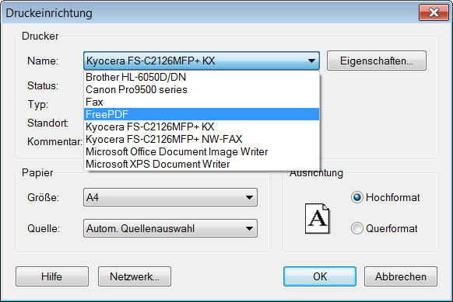Click the Hilfe button
Screen dimensions: 453x302
pos(52,276)
